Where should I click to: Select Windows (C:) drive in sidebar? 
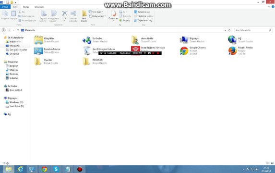[14, 102]
